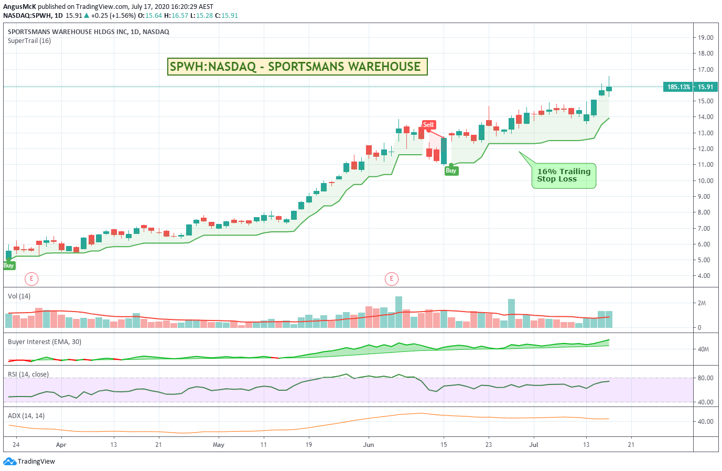722x471 pixels.
Task: Click the red Sell signal label
Action: point(428,125)
